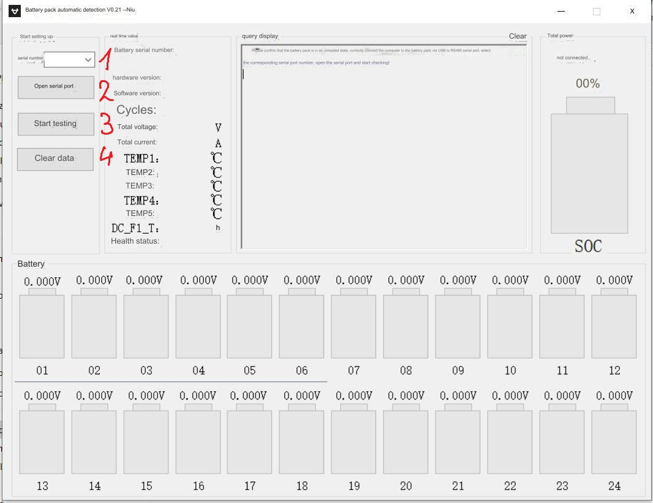Maximize the application window
Viewport: 653px width, 503px height.
click(x=597, y=11)
